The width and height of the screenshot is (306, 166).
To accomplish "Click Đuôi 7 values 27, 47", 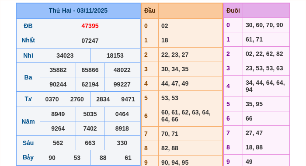I will pos(254,133).
